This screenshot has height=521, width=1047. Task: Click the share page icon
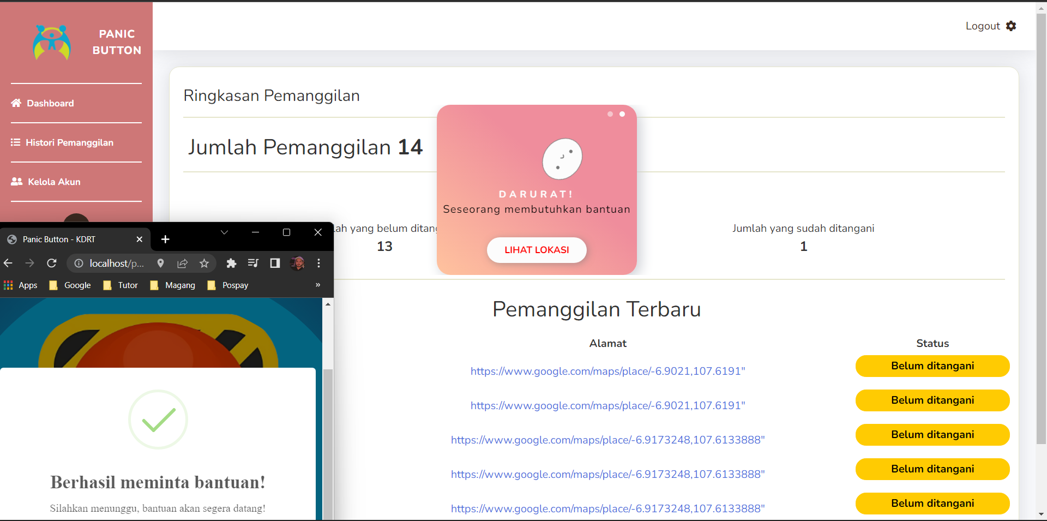(182, 264)
